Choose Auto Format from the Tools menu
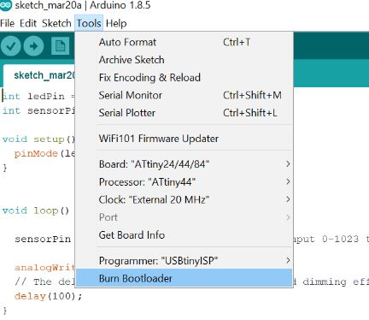 (x=184, y=42)
